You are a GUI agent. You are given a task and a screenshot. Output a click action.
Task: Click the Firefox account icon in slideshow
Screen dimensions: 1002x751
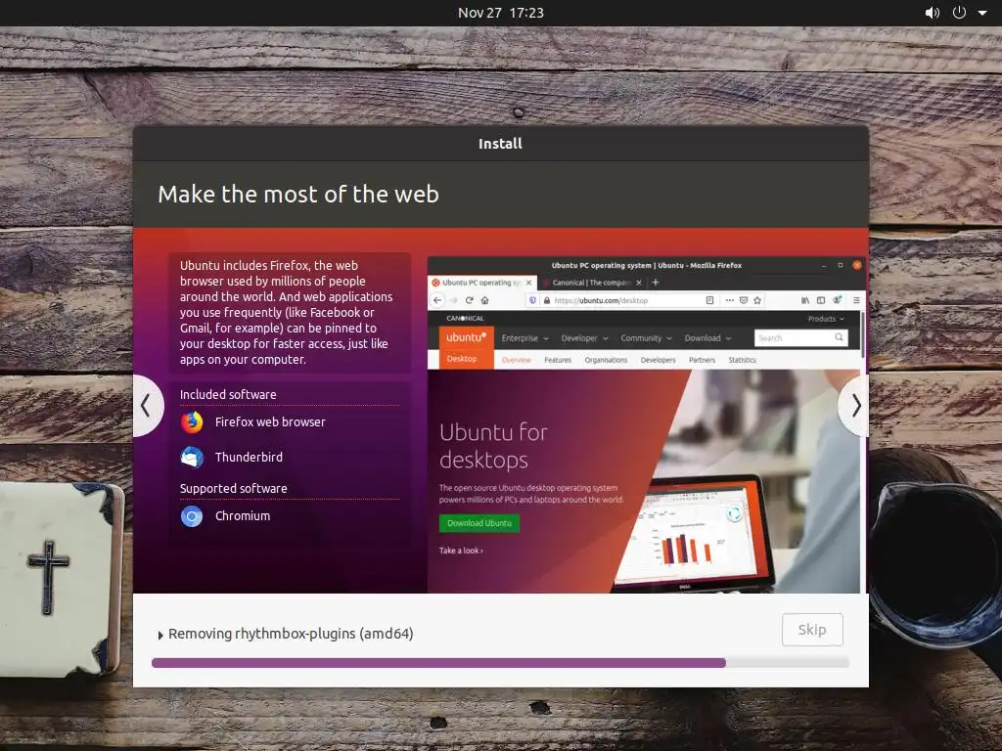(837, 299)
